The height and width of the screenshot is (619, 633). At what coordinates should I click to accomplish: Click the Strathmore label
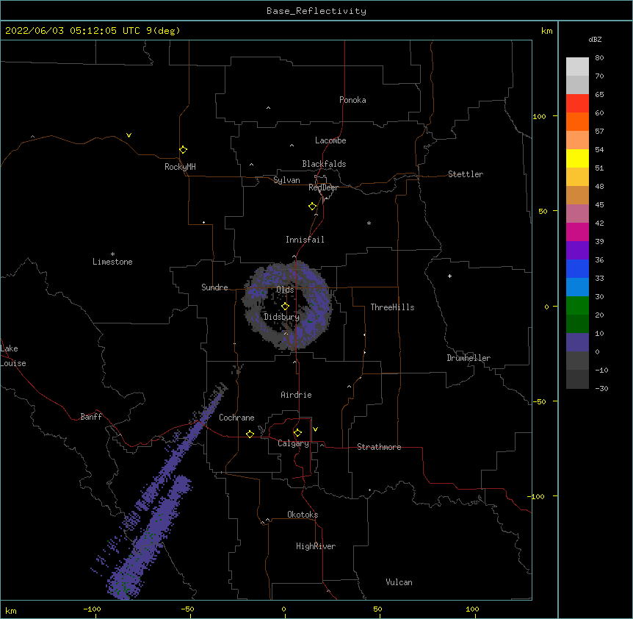point(379,447)
